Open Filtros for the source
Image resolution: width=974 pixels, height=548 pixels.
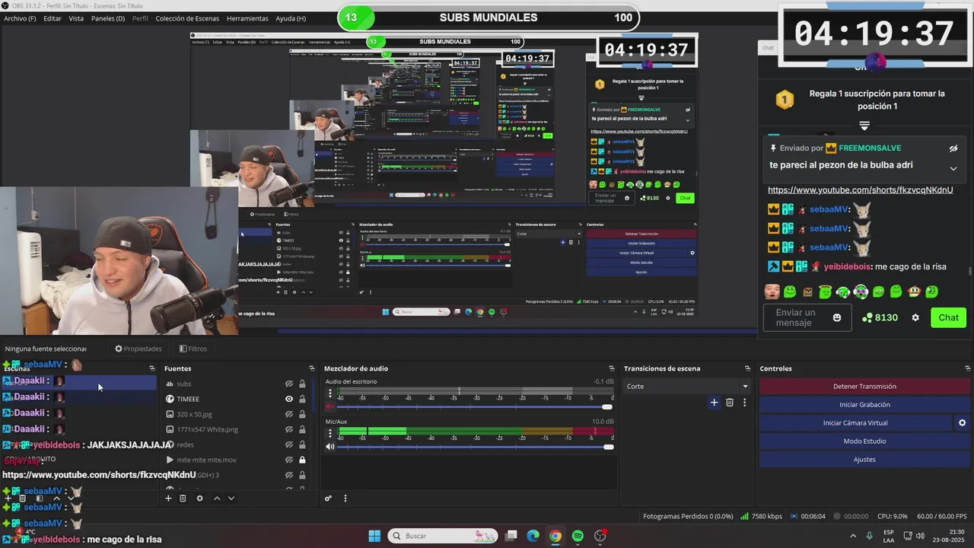193,349
